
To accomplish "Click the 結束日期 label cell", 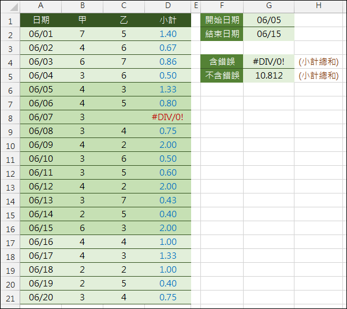I will click(222, 34).
